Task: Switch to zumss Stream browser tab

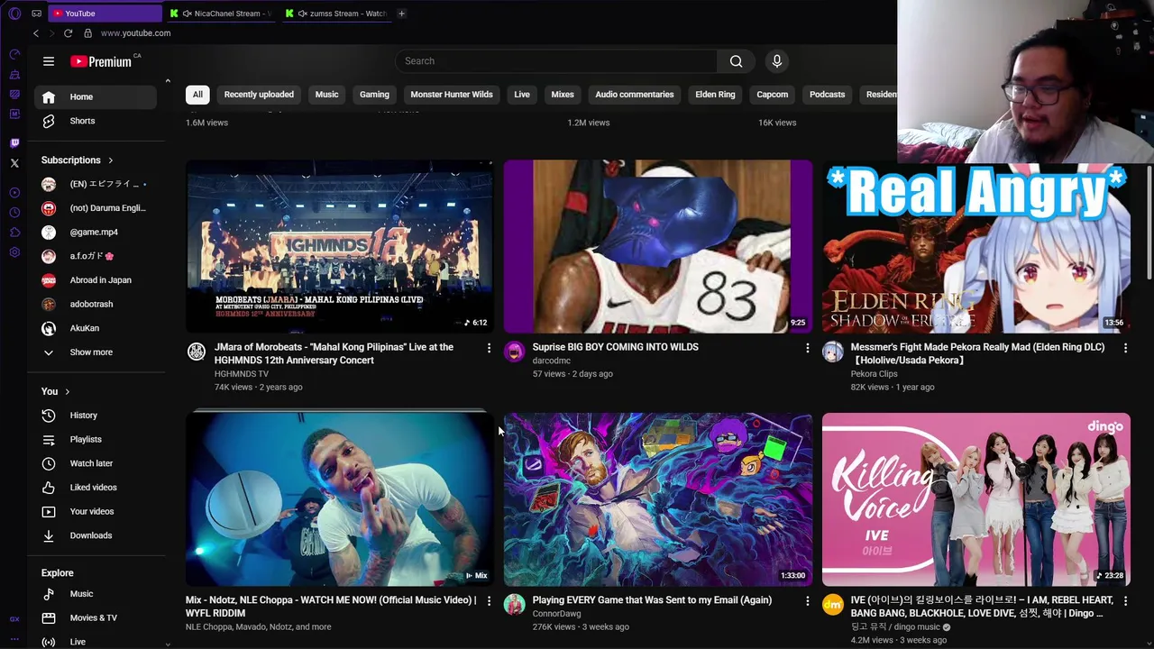Action: pyautogui.click(x=337, y=14)
